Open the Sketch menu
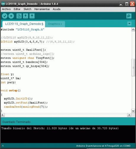Screen dimensions: 136x149 point(27,9)
